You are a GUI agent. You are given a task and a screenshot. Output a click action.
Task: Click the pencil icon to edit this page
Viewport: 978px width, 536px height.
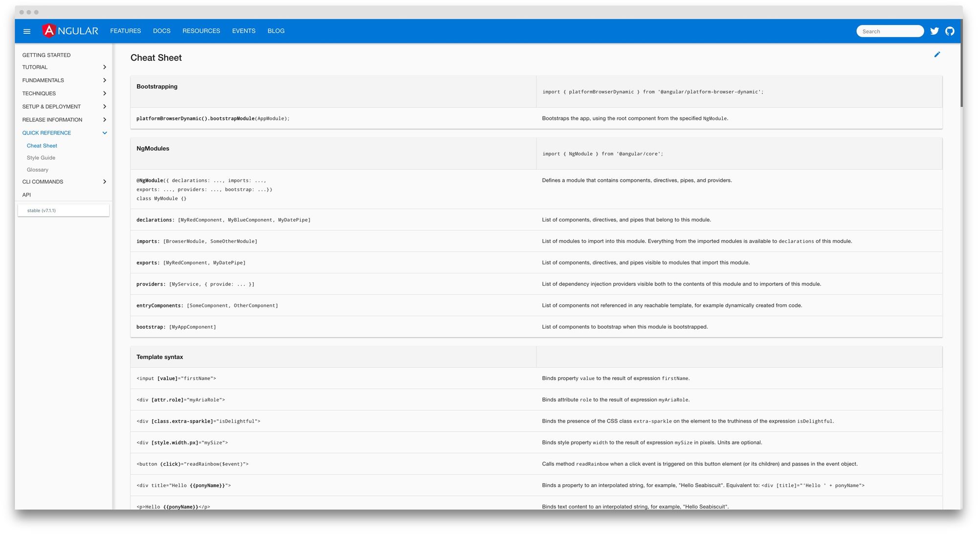[937, 55]
